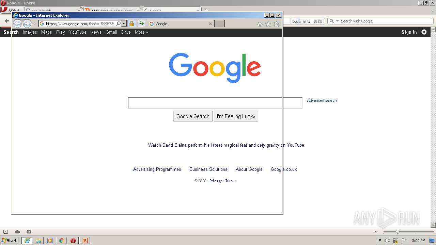Viewport: 436px width, 245px height.
Task: Open Opera view options arrow near zoom
Action: (376, 232)
